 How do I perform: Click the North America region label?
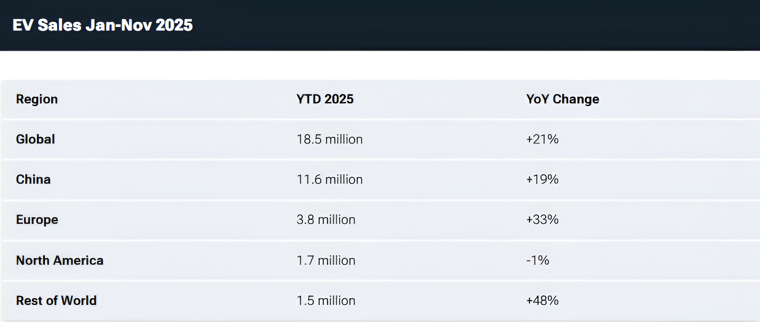(x=60, y=260)
